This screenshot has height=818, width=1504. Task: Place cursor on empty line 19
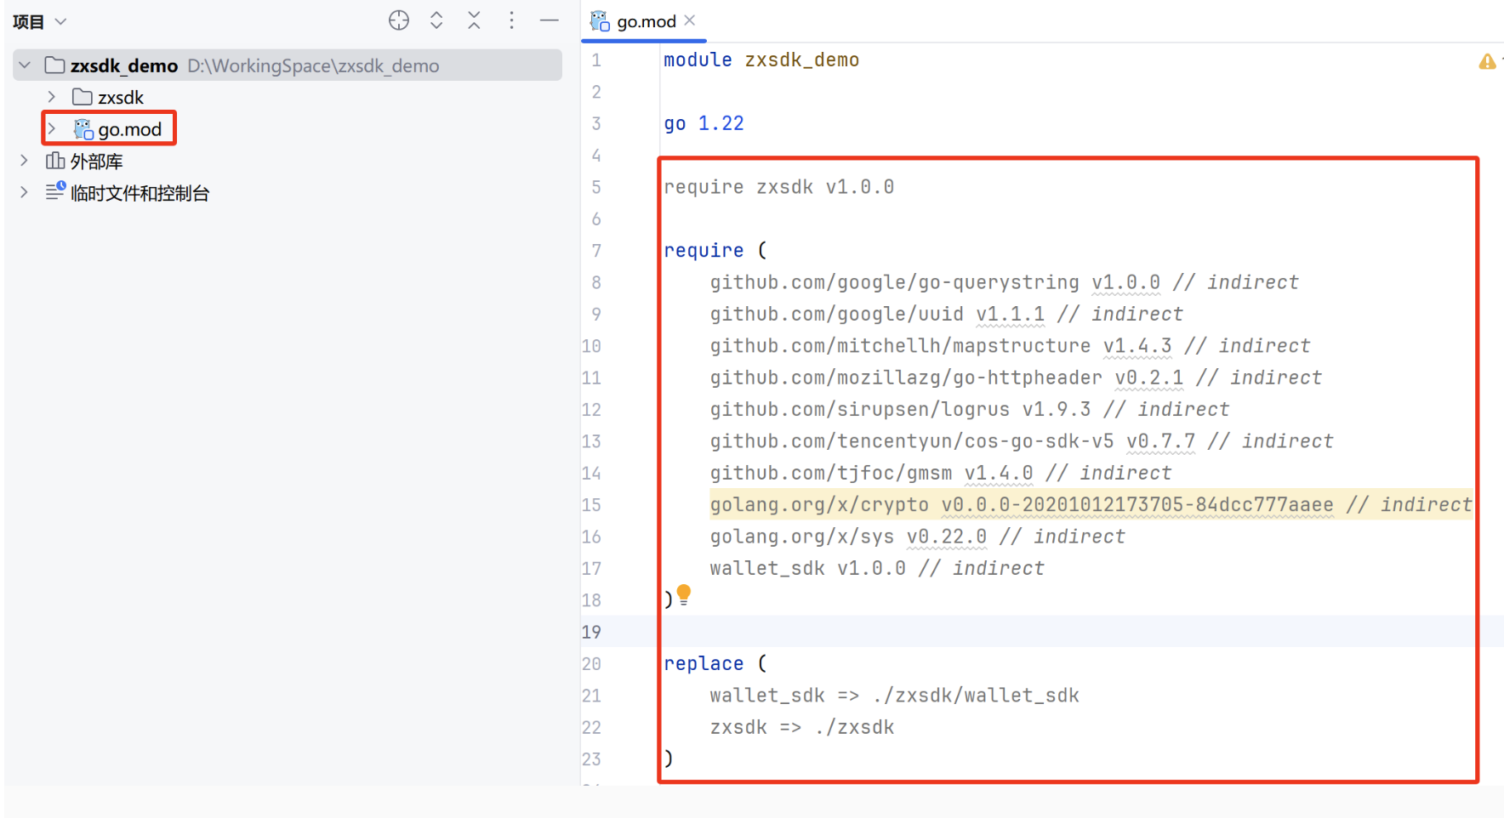(x=936, y=632)
